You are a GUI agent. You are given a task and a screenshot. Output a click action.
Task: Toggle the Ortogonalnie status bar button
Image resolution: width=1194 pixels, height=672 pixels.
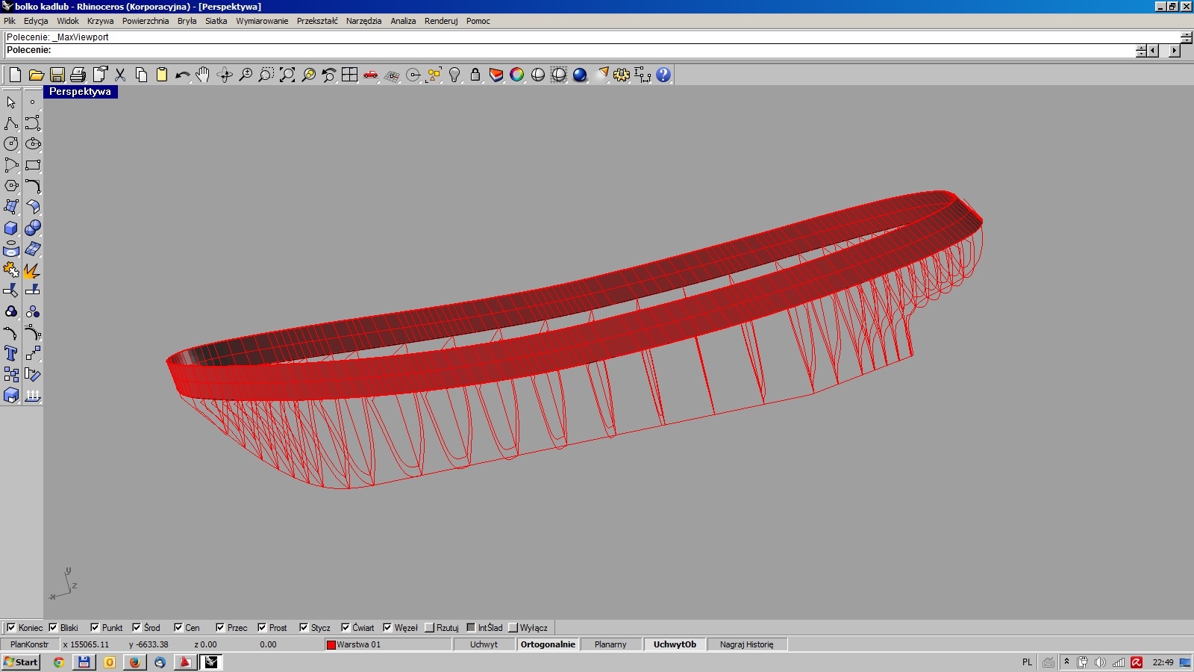548,644
